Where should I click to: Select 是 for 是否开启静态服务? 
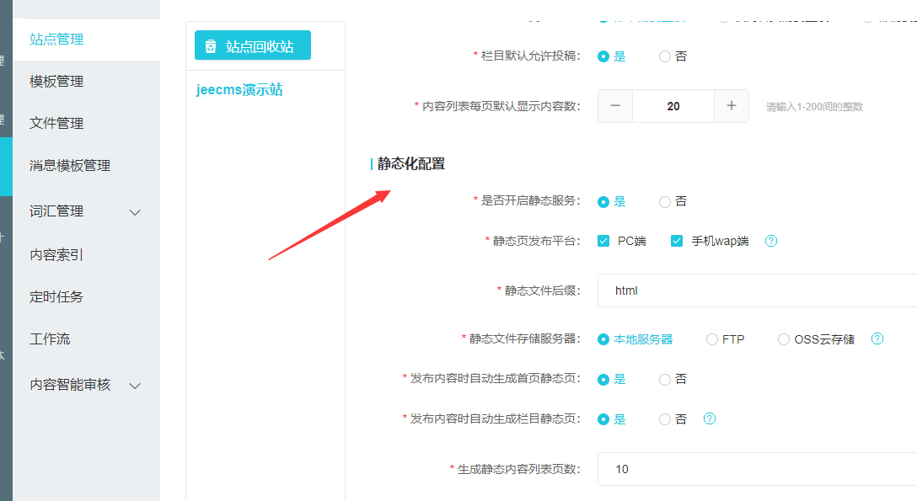click(603, 202)
